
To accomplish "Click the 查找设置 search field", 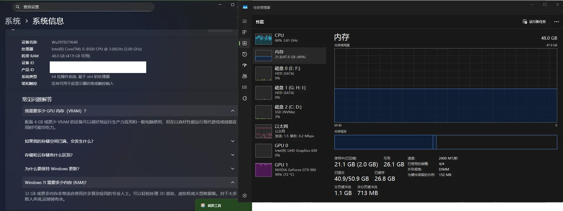I will pyautogui.click(x=83, y=7).
